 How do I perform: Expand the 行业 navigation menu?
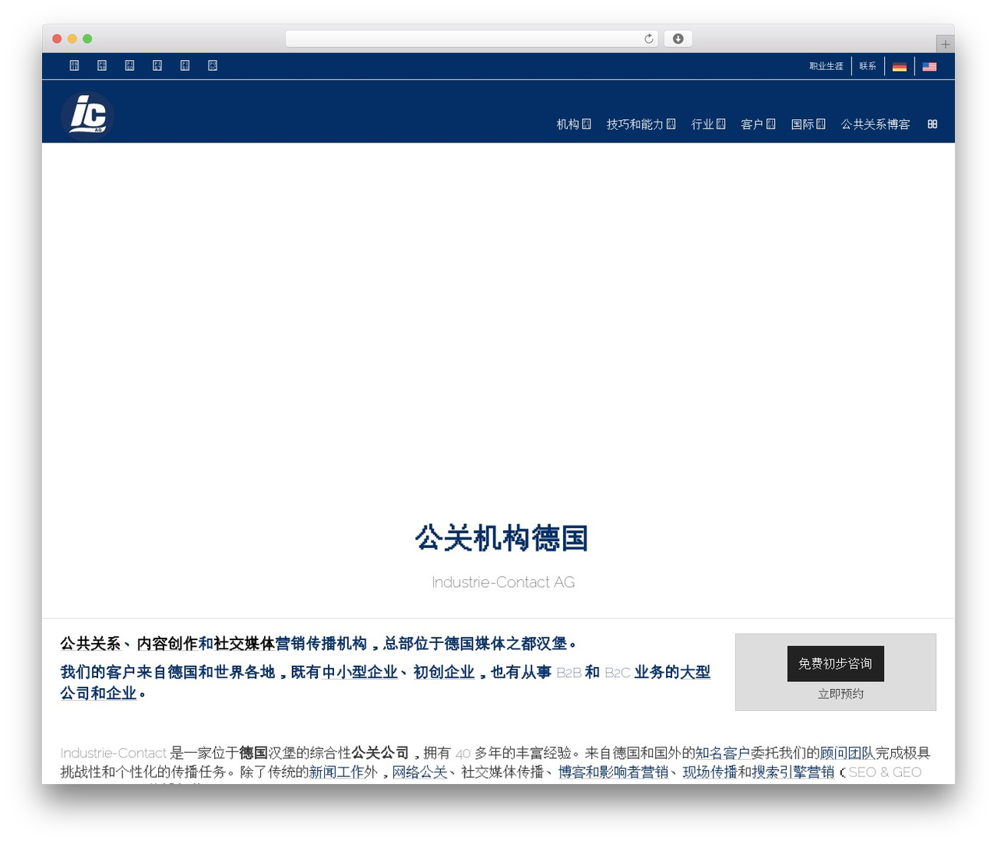tap(708, 125)
